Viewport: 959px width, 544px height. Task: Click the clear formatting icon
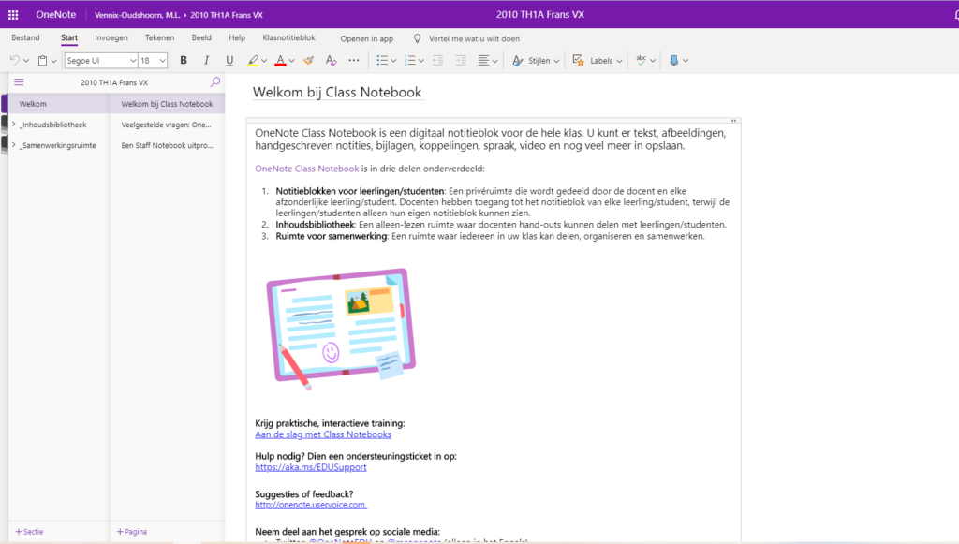tap(330, 60)
